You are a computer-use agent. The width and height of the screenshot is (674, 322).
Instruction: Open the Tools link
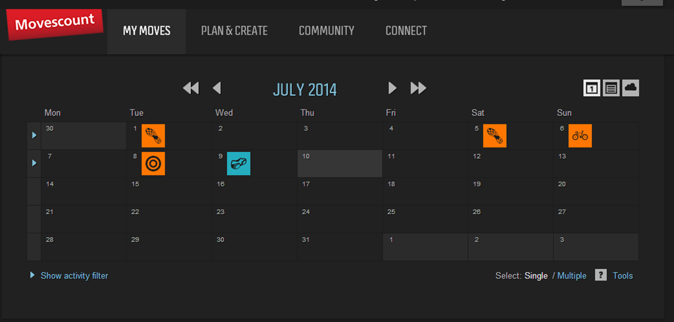point(623,276)
